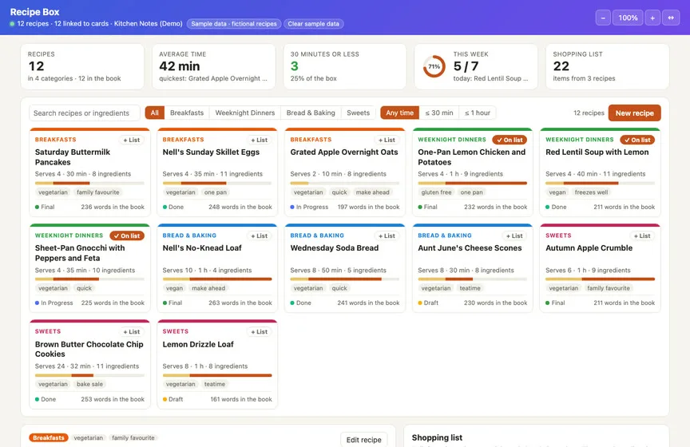Click the This Week 71% progress ring
690x447 pixels.
pyautogui.click(x=434, y=66)
